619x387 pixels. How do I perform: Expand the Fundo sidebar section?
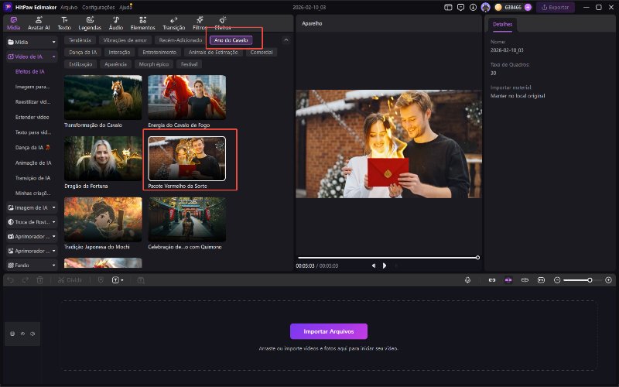click(x=31, y=265)
